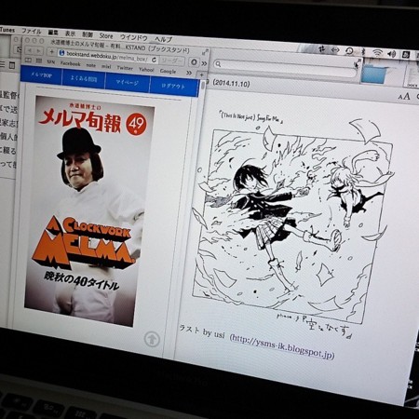419x419 pixels.
Task: Click the AA font size button
Action: pos(404,97)
